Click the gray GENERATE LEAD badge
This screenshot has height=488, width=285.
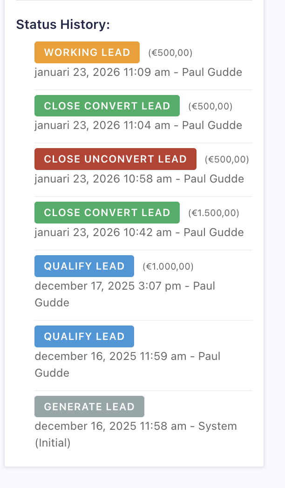pyautogui.click(x=89, y=407)
